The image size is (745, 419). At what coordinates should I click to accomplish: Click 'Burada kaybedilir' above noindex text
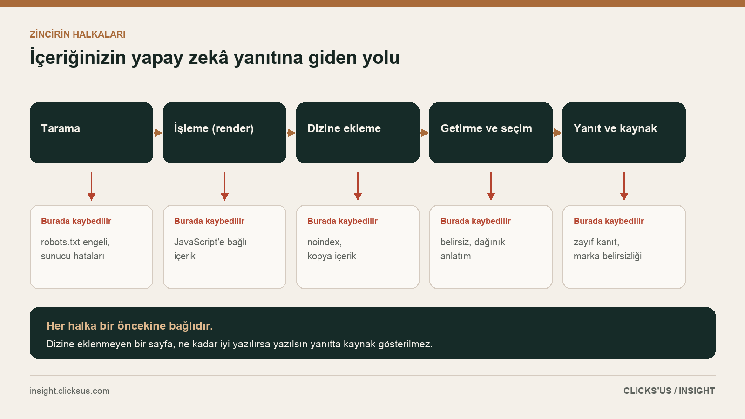click(x=342, y=221)
